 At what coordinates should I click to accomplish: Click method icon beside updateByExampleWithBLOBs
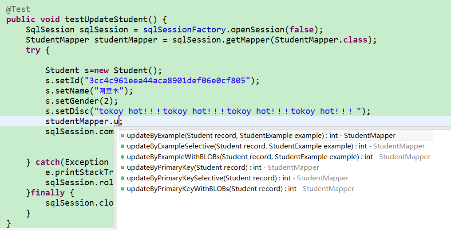(x=123, y=157)
